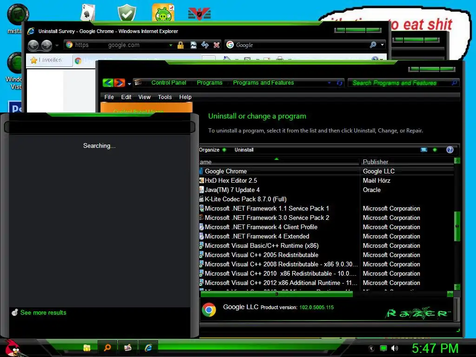The height and width of the screenshot is (357, 476).
Task: Select Java(TM) 7 Update 4 row
Action: pos(326,190)
